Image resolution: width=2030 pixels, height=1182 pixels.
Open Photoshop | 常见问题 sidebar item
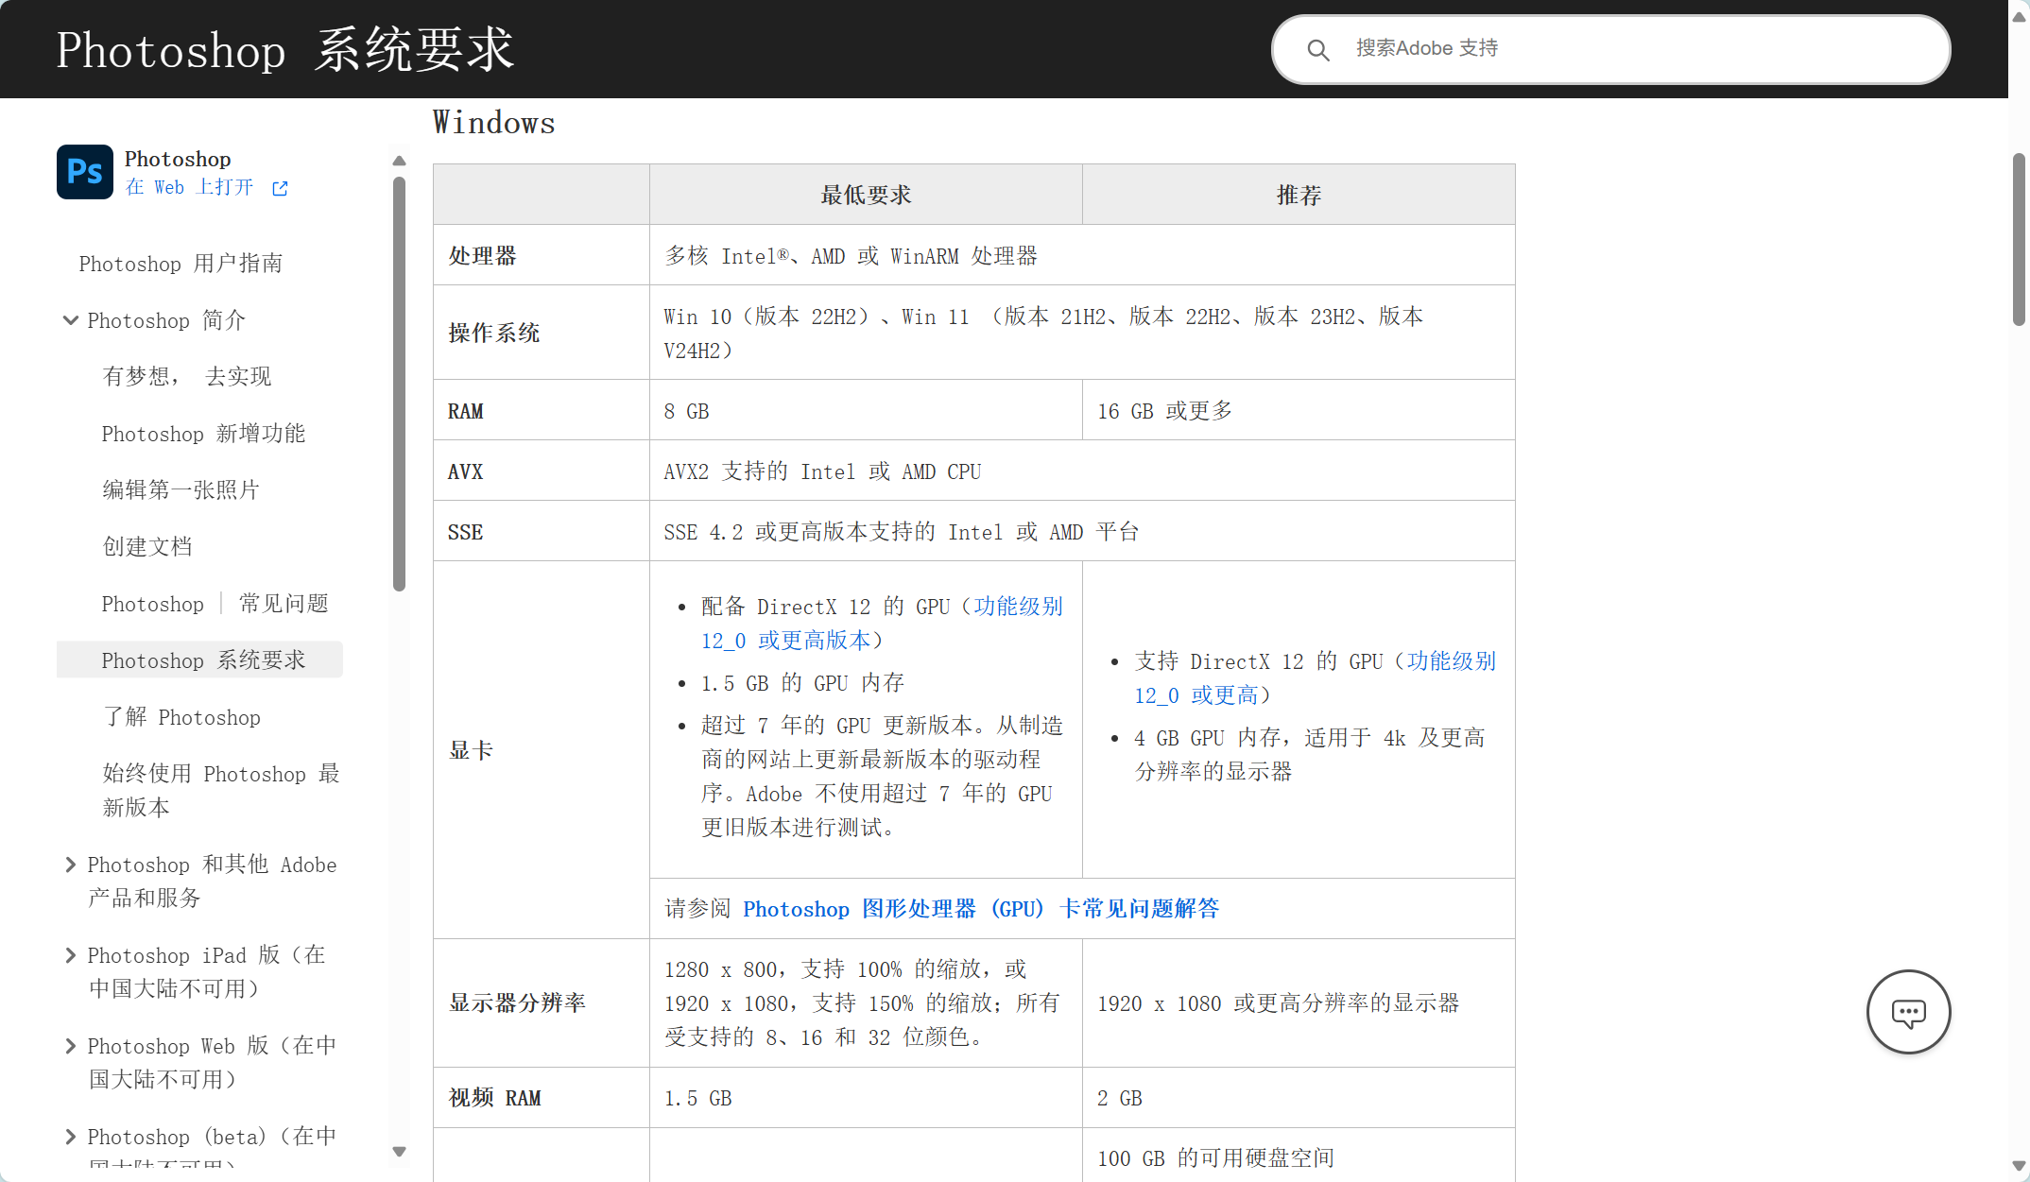pos(215,604)
